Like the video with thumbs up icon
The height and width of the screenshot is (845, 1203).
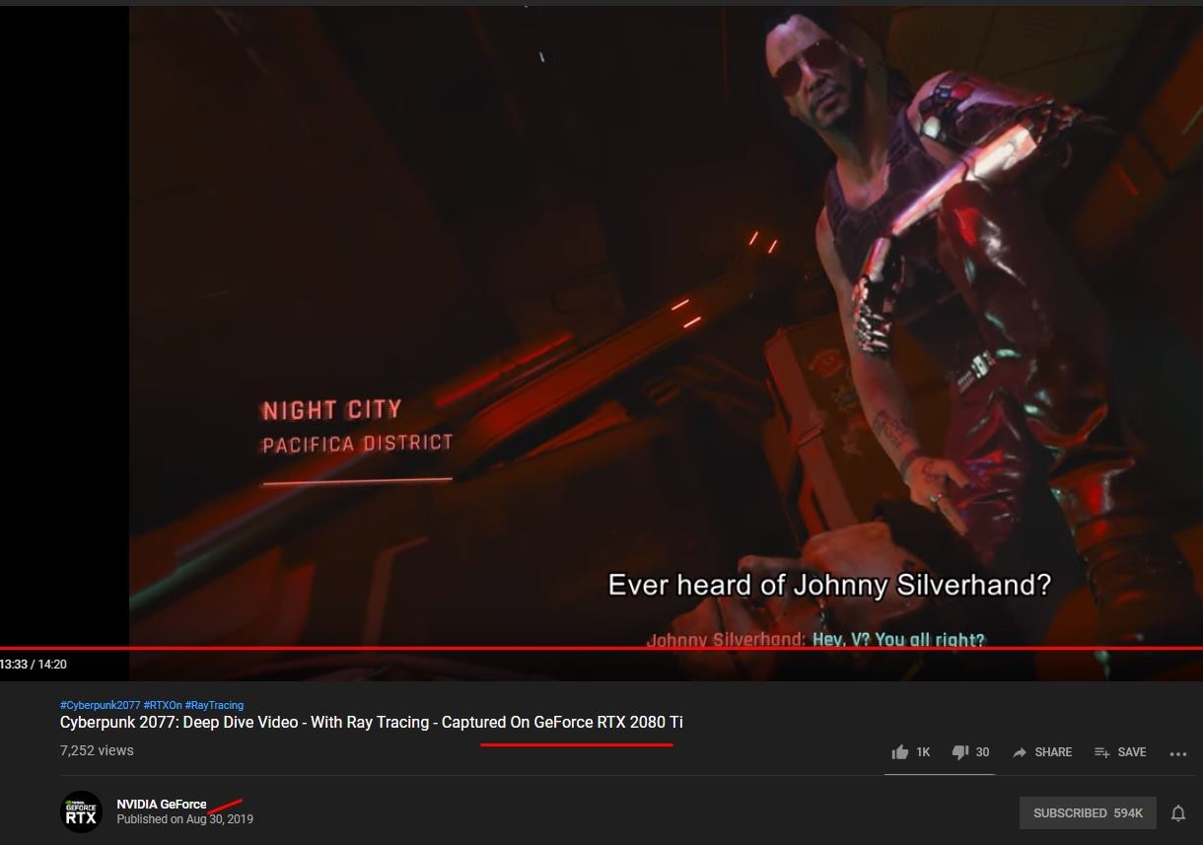pyautogui.click(x=899, y=752)
